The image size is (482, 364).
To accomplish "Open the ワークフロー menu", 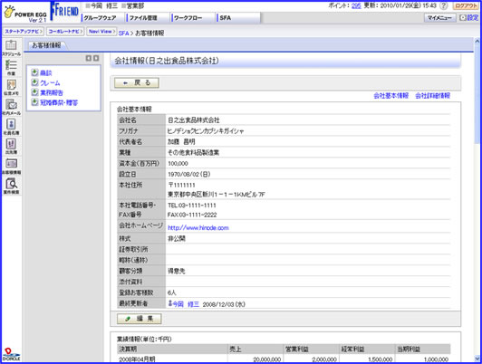I will 192,18.
